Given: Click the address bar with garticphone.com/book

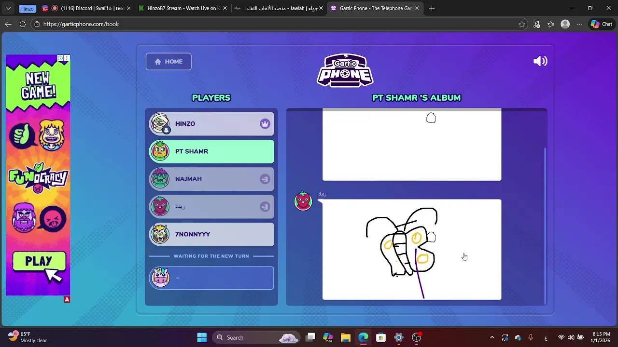Looking at the screenshot, I should (279, 24).
